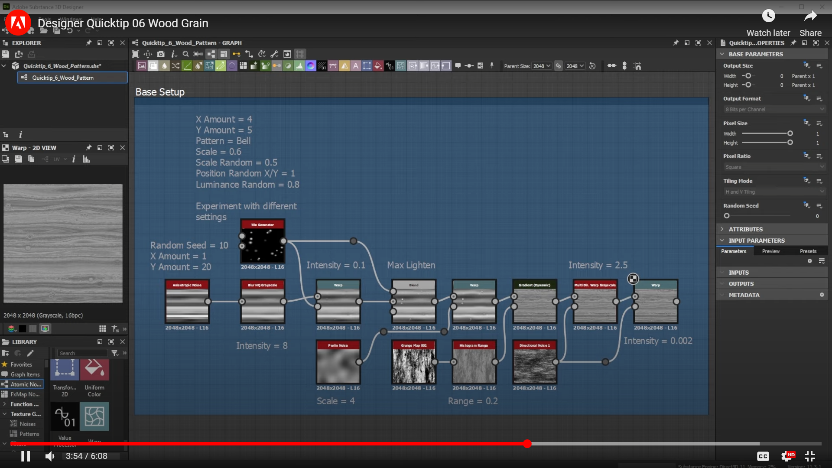Click the Share button on the video
Screen dimensions: 832x468
810,23
